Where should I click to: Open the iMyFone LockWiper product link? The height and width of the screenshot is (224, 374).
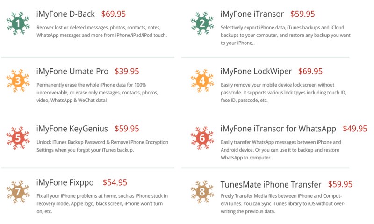pos(256,72)
